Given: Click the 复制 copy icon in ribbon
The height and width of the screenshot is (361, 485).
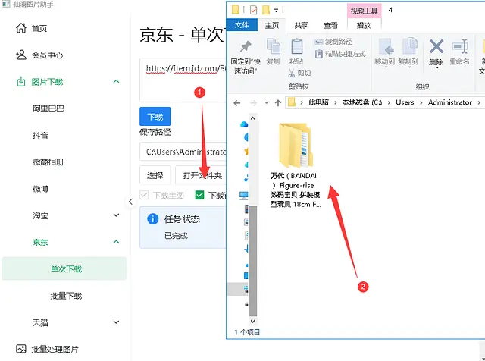Looking at the screenshot, I should (x=274, y=46).
